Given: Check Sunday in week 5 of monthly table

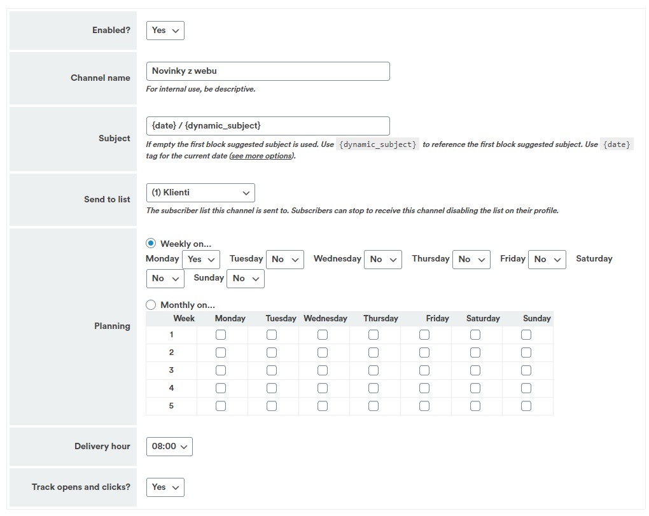Looking at the screenshot, I should tap(526, 406).
